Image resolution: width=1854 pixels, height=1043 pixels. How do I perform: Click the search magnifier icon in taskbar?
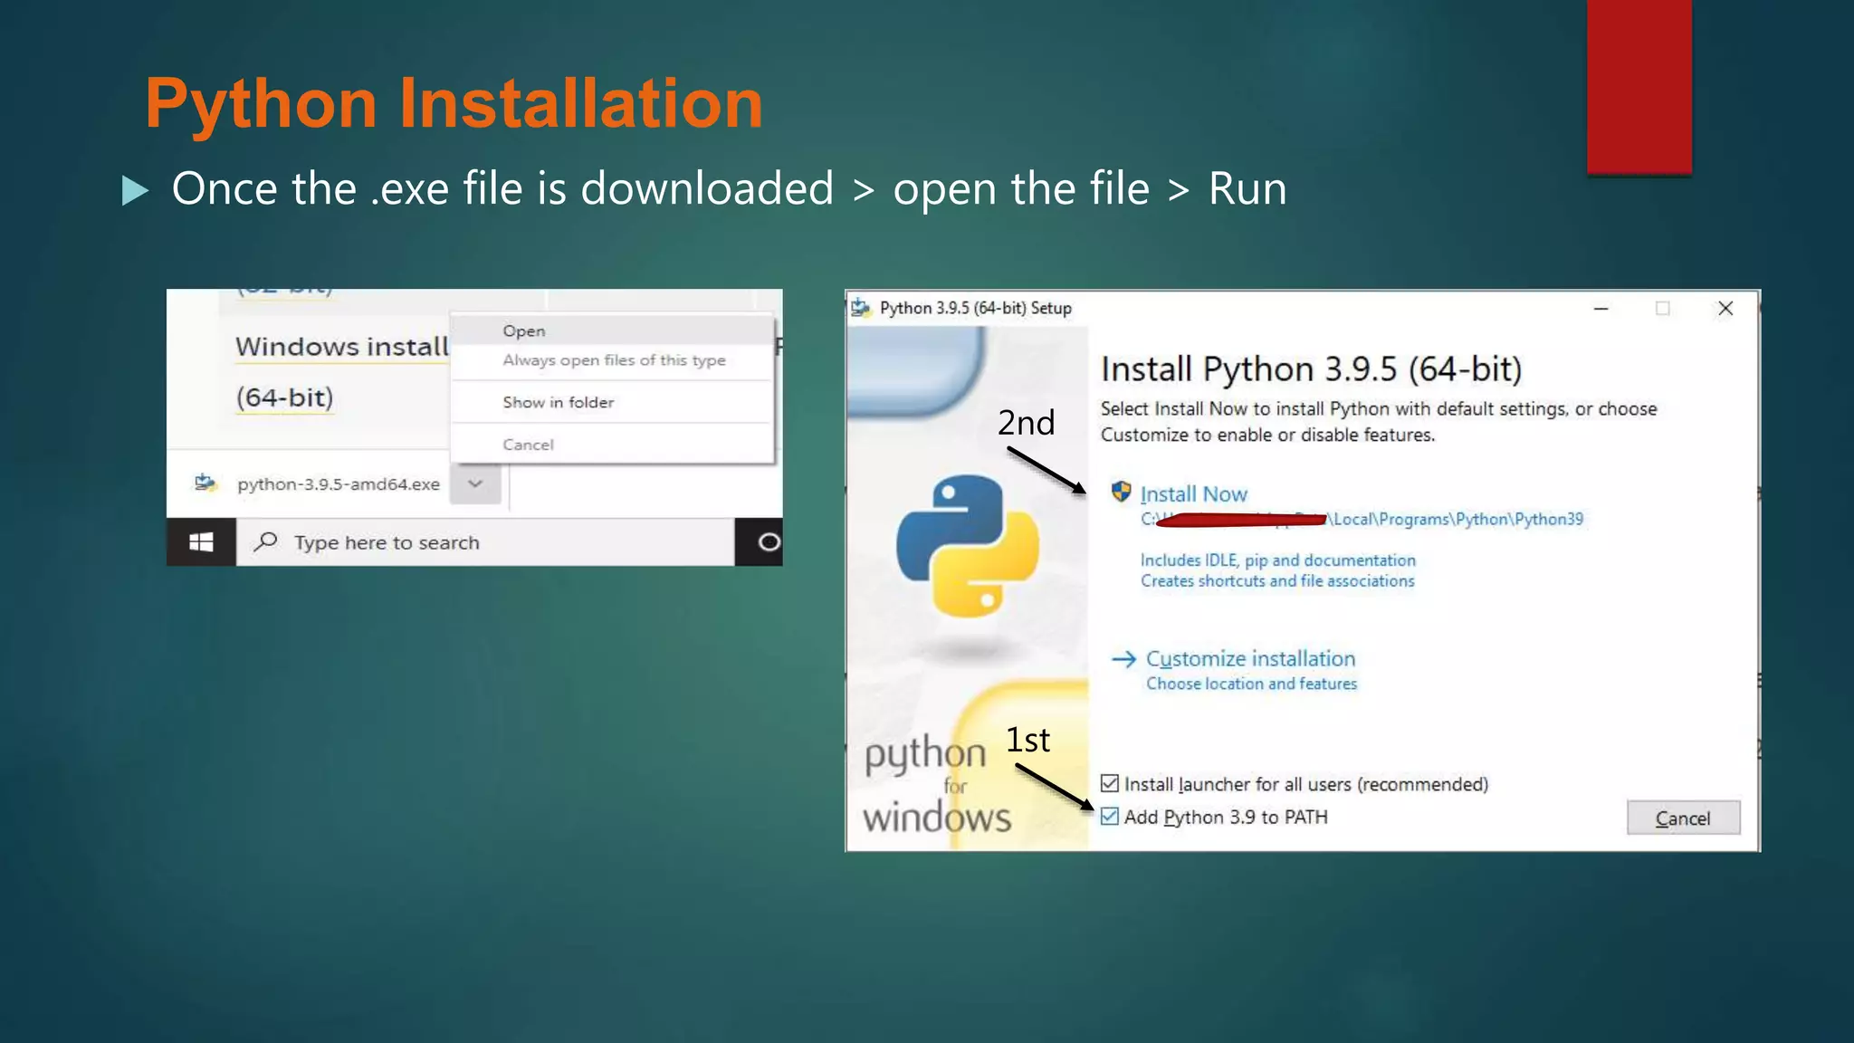click(x=266, y=541)
